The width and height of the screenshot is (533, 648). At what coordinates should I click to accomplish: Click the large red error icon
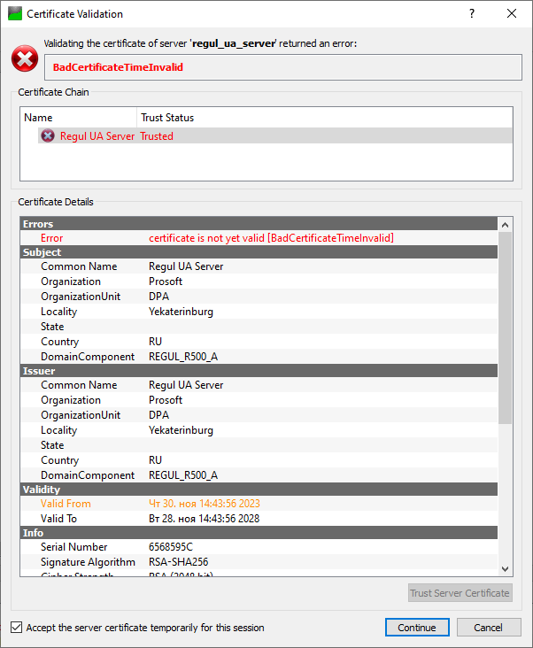coord(24,59)
